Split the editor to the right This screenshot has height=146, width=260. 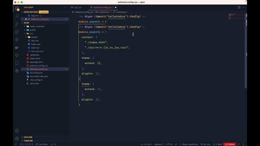coord(239,7)
